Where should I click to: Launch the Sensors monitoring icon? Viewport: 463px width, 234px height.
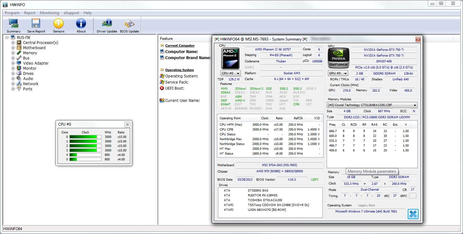click(59, 26)
